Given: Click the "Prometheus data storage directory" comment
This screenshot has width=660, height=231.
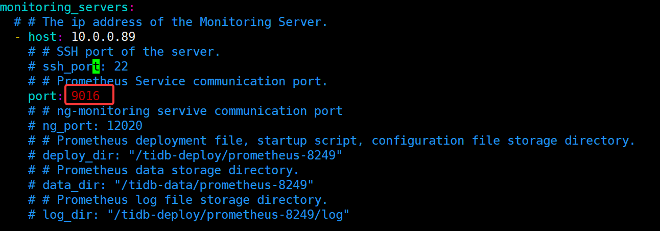Looking at the screenshot, I should [x=178, y=170].
